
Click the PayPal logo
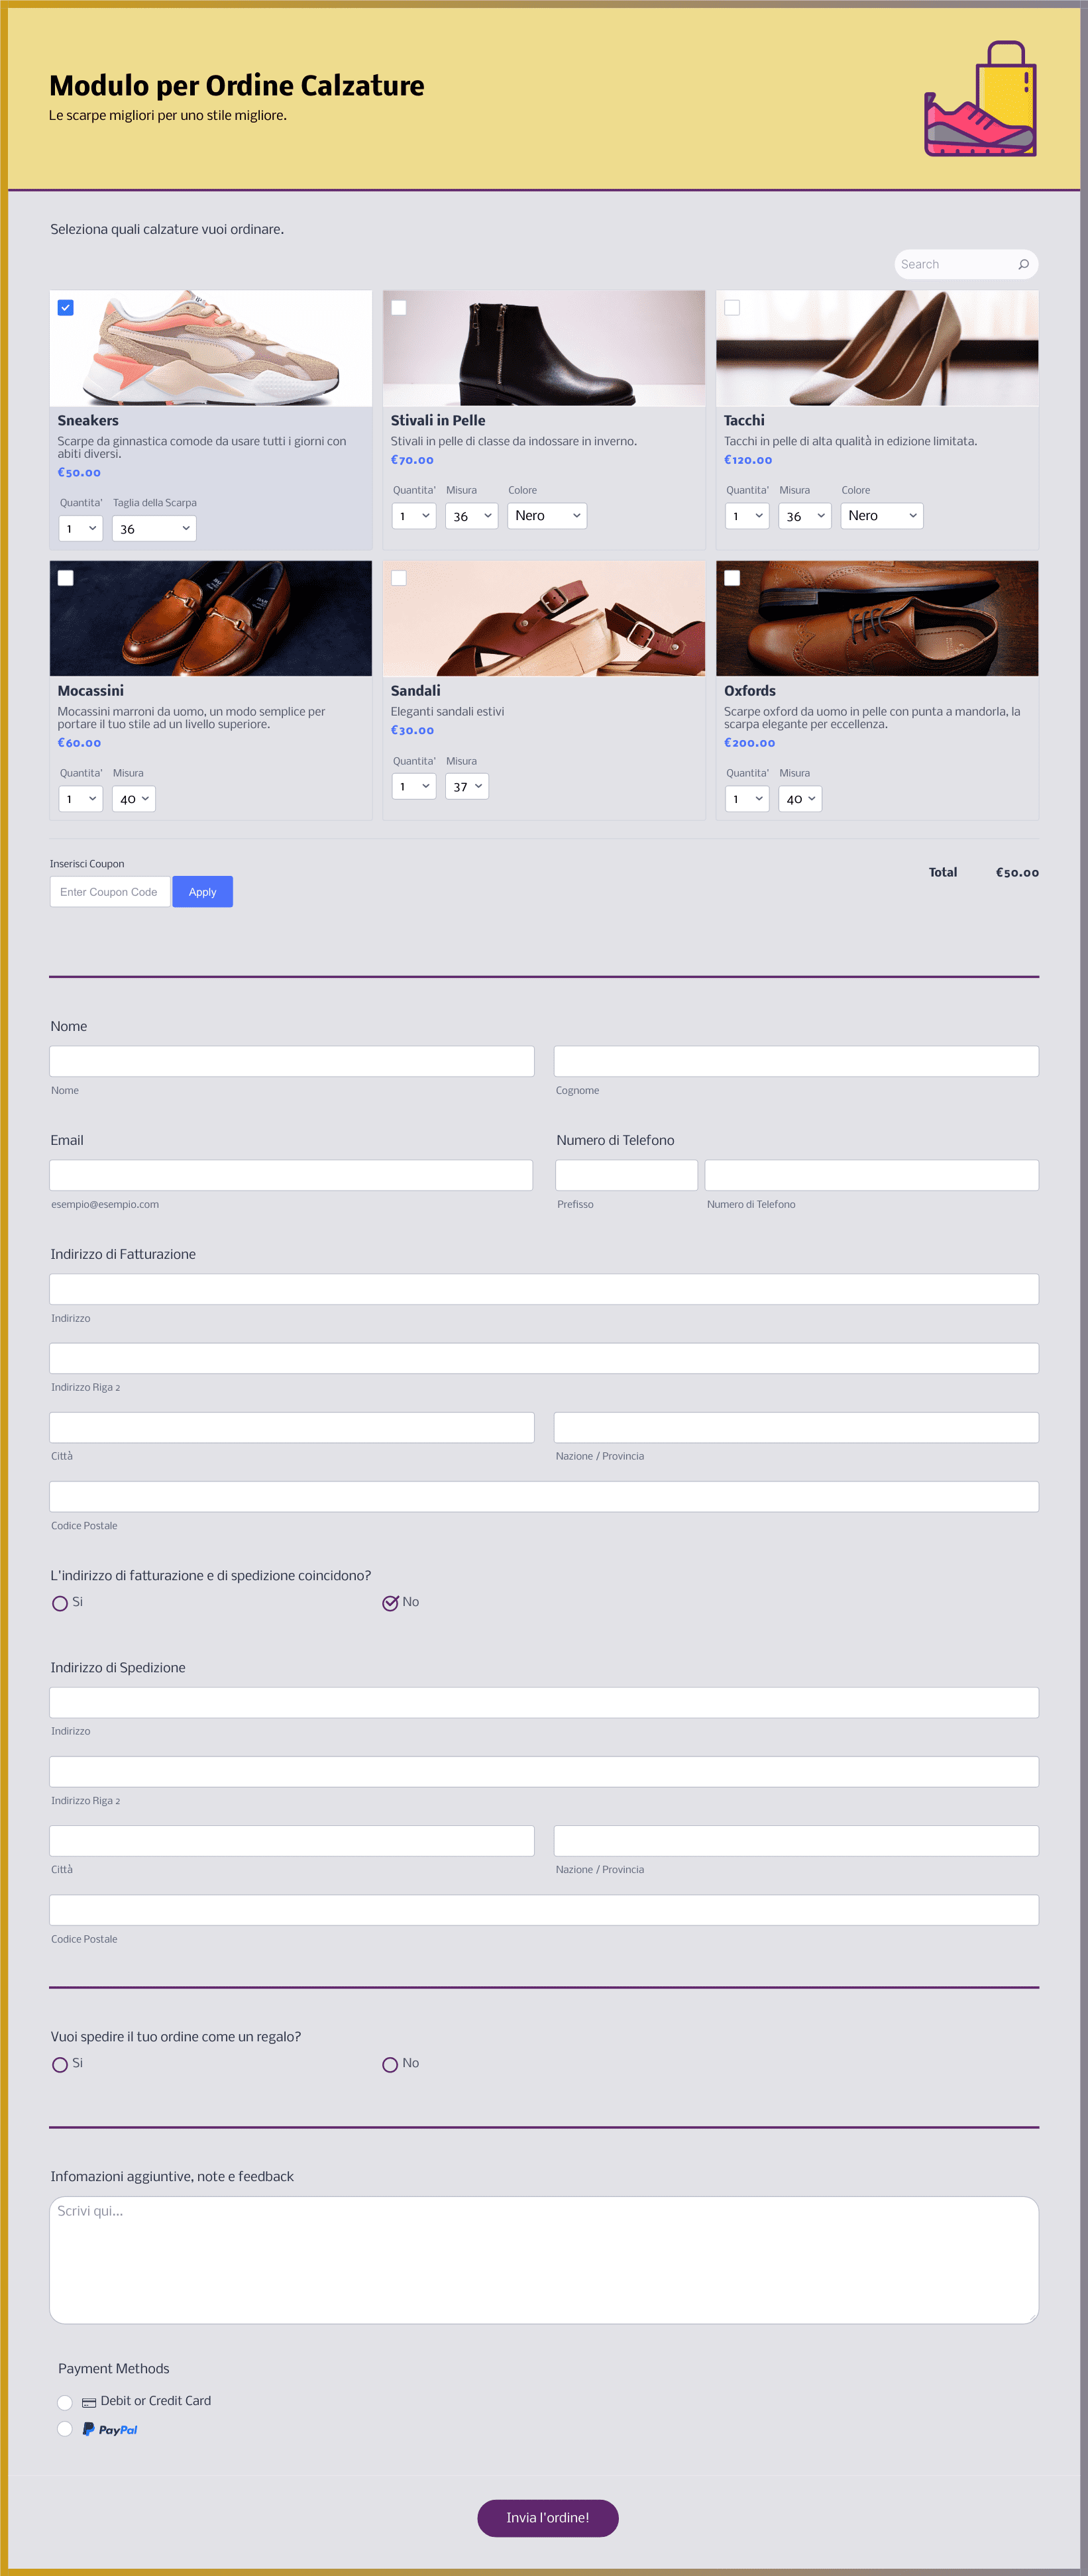(x=110, y=2429)
